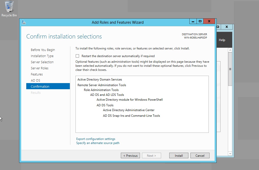Open Specify an alternate source path link
Viewport: 259px width, 170px height.
tap(98, 143)
